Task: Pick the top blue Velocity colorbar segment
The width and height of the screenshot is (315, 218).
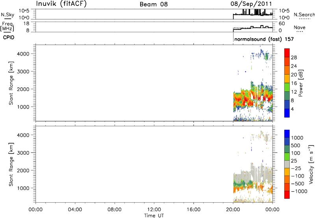Action: 287,134
